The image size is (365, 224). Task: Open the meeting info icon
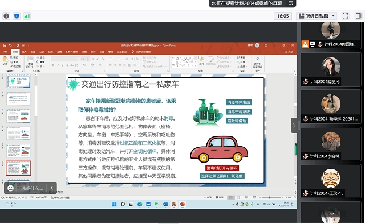[x=6, y=16]
